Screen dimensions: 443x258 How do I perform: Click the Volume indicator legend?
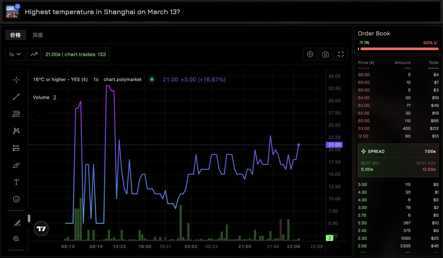[x=41, y=97]
